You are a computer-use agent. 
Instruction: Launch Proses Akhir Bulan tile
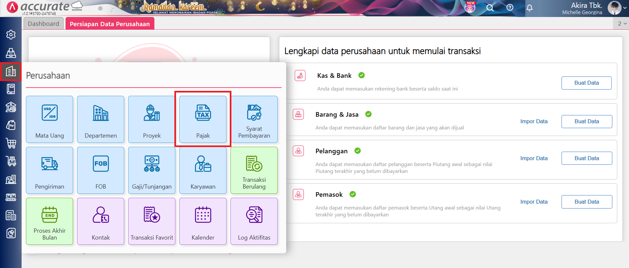coord(49,221)
